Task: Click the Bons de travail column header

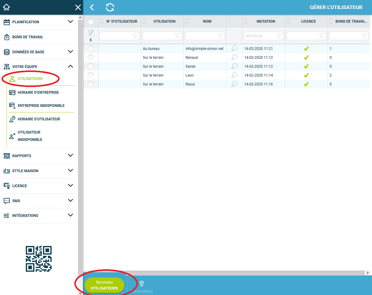Action: (x=351, y=21)
